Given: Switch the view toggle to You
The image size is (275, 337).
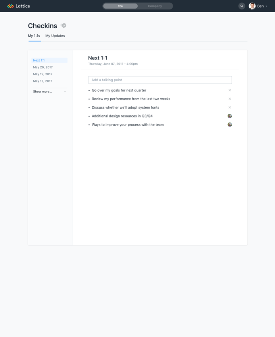Looking at the screenshot, I should click(120, 6).
